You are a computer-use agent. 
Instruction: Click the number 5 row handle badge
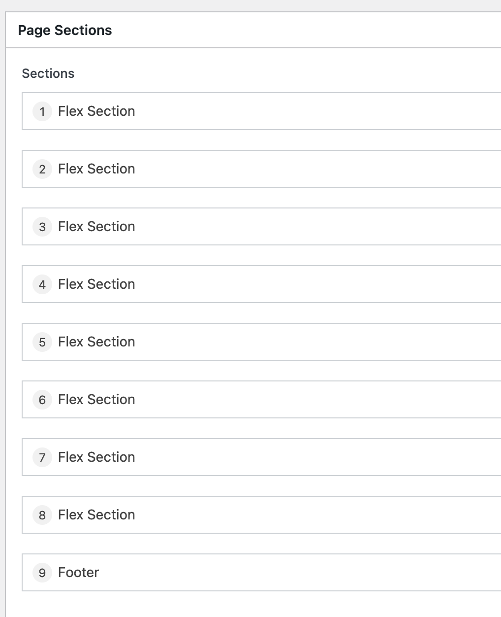click(x=42, y=342)
